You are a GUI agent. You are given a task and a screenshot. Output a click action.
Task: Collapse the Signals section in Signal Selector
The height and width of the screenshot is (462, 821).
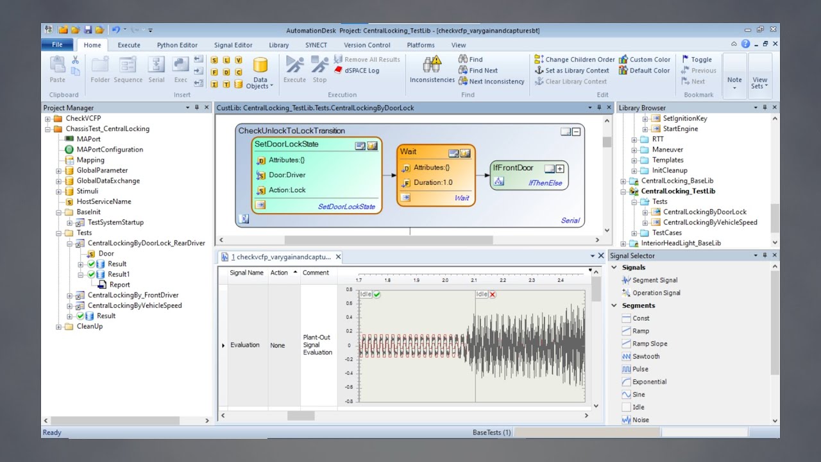(614, 268)
